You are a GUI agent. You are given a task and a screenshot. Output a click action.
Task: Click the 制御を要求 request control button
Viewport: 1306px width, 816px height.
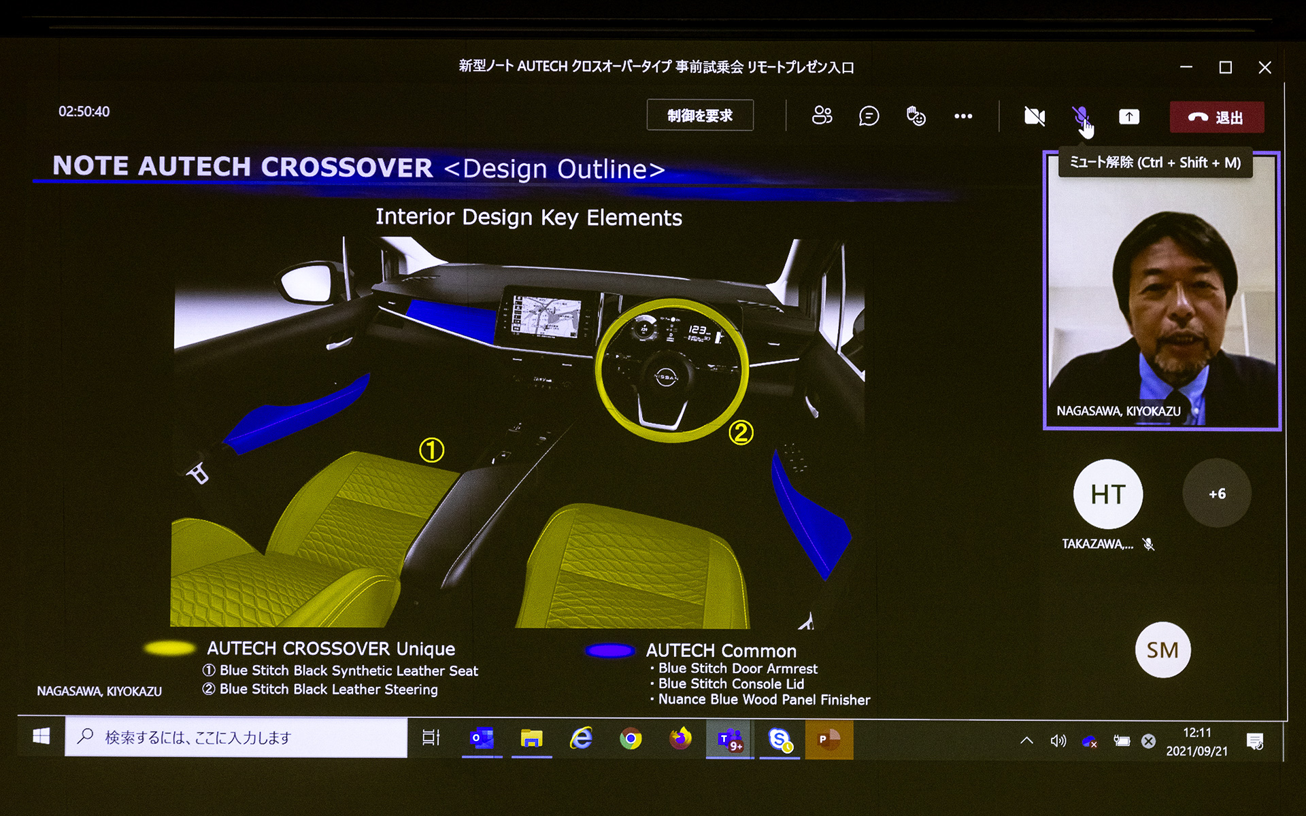[x=700, y=116]
